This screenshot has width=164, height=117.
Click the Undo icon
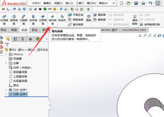150,3
